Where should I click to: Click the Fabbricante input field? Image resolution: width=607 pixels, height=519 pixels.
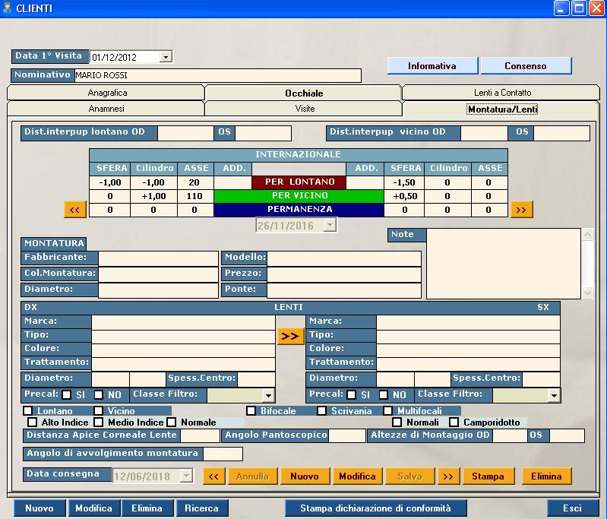[158, 258]
